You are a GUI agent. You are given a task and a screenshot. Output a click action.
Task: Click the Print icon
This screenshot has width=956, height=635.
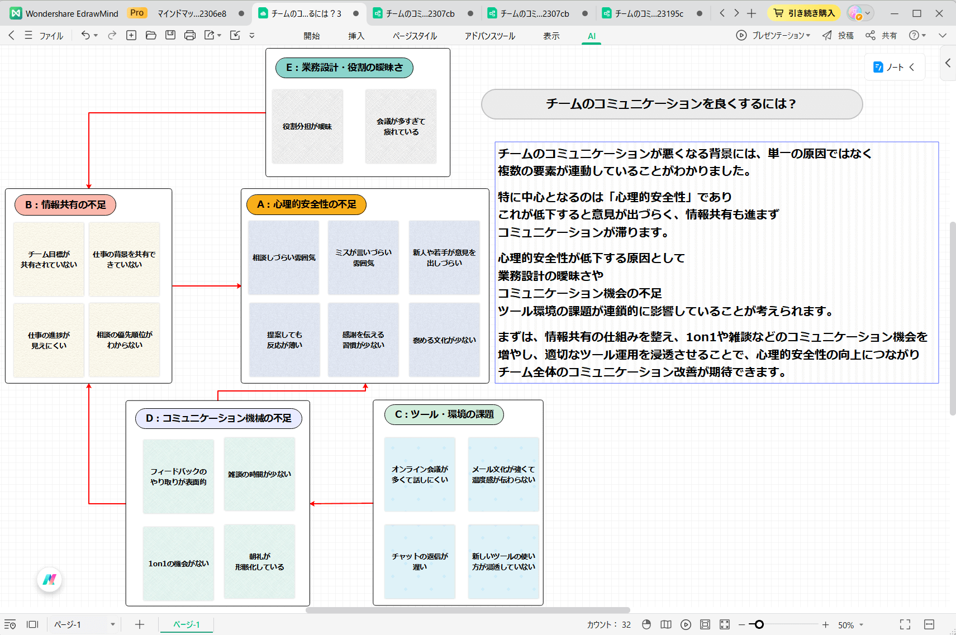190,35
